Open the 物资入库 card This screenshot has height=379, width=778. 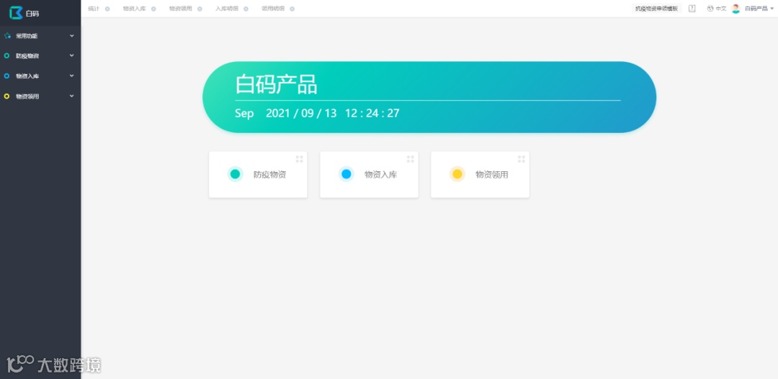click(369, 174)
